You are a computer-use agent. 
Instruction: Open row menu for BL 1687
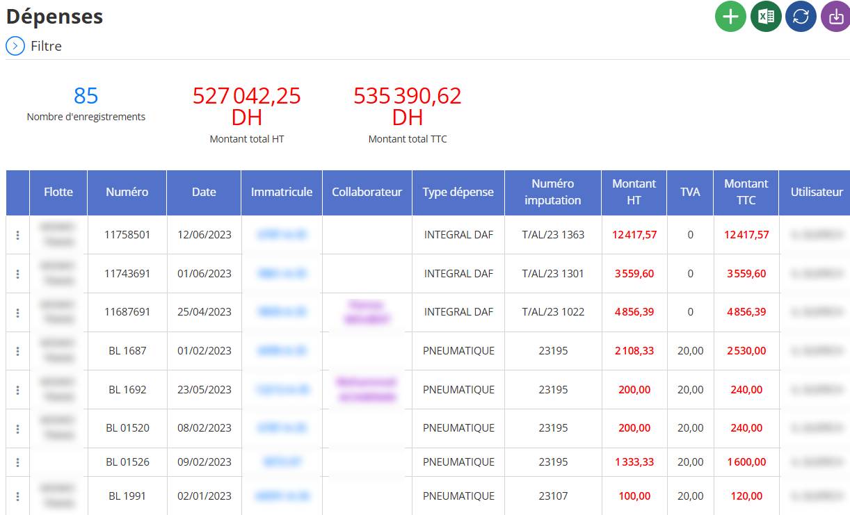click(x=17, y=351)
